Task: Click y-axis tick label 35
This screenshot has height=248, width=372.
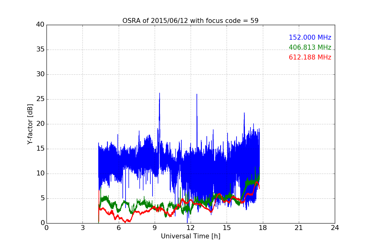Action: tap(40, 50)
